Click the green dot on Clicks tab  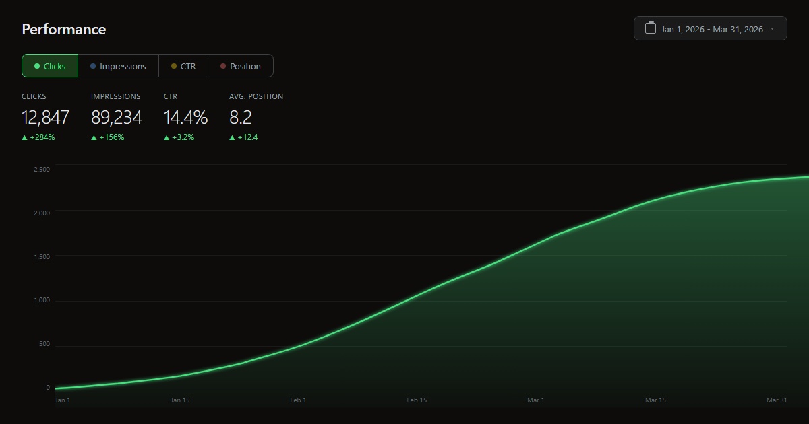coord(37,66)
